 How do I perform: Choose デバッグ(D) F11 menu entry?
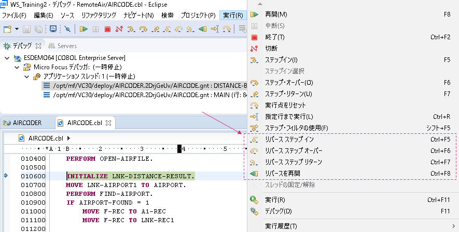[x=353, y=211]
